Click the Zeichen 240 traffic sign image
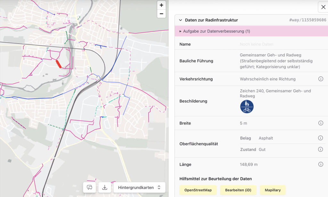328x197 pixels. point(247,107)
